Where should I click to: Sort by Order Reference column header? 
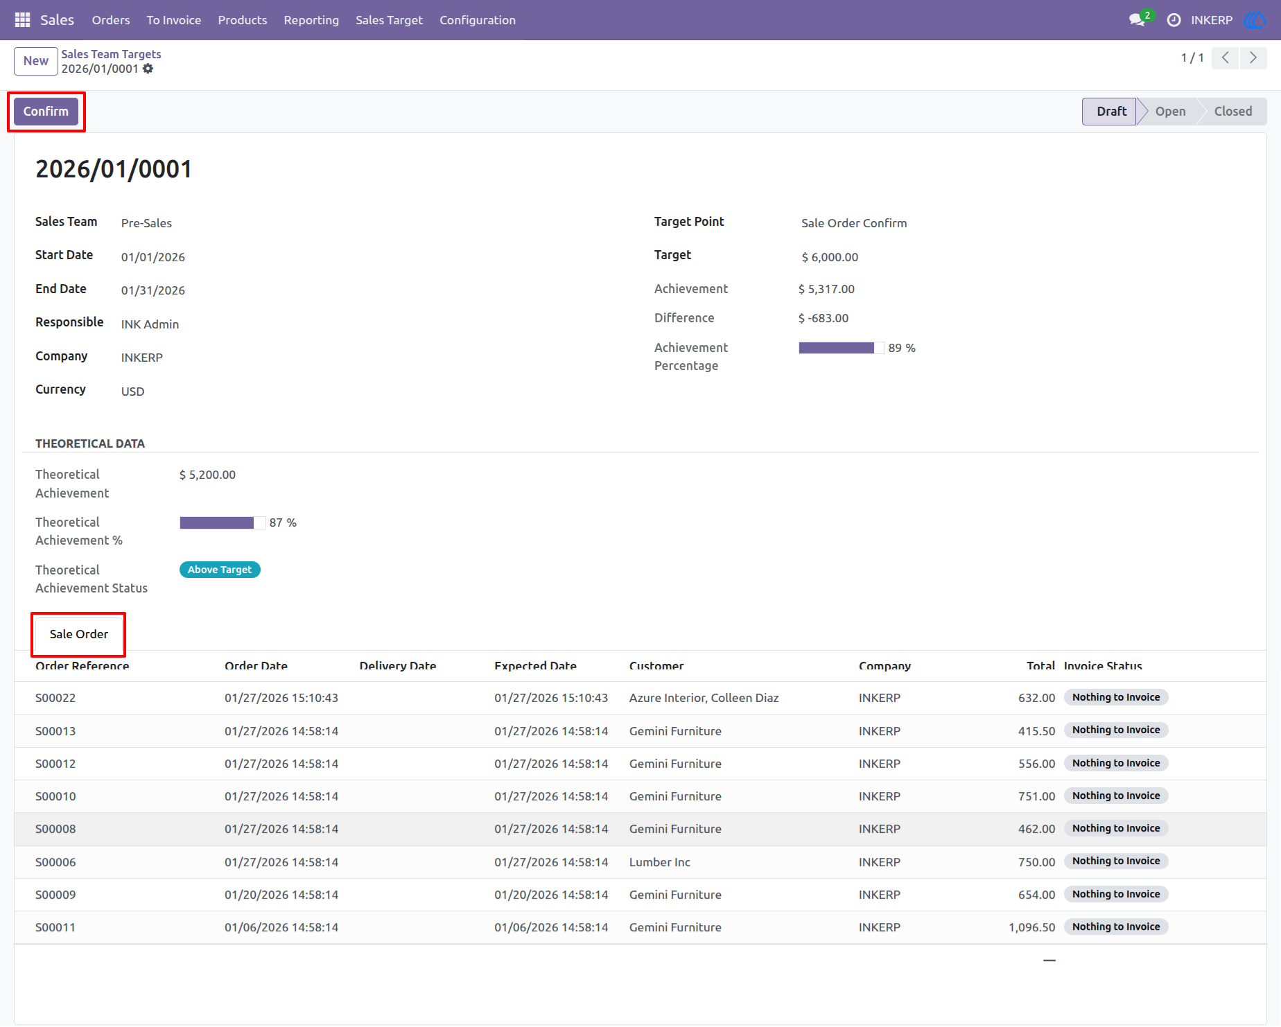pyautogui.click(x=82, y=666)
